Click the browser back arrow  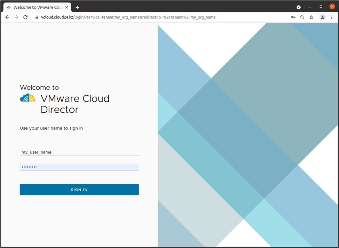pos(7,17)
